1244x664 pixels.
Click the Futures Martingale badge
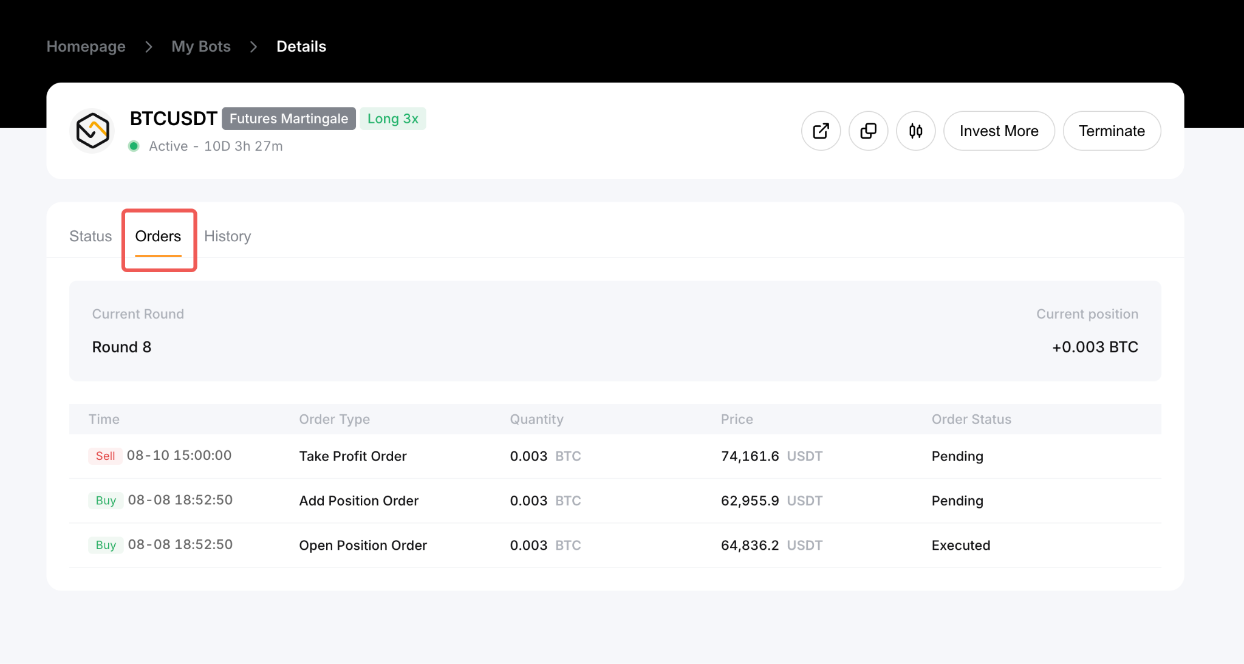(x=289, y=118)
